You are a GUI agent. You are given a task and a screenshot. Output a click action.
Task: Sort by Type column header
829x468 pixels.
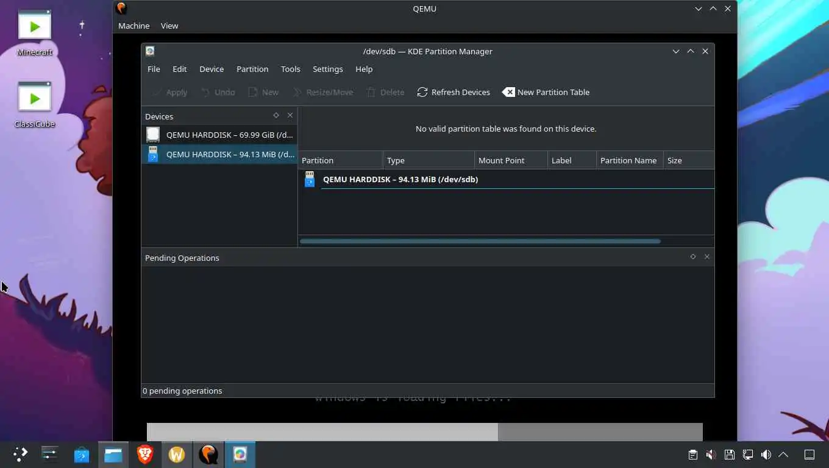[x=429, y=160]
